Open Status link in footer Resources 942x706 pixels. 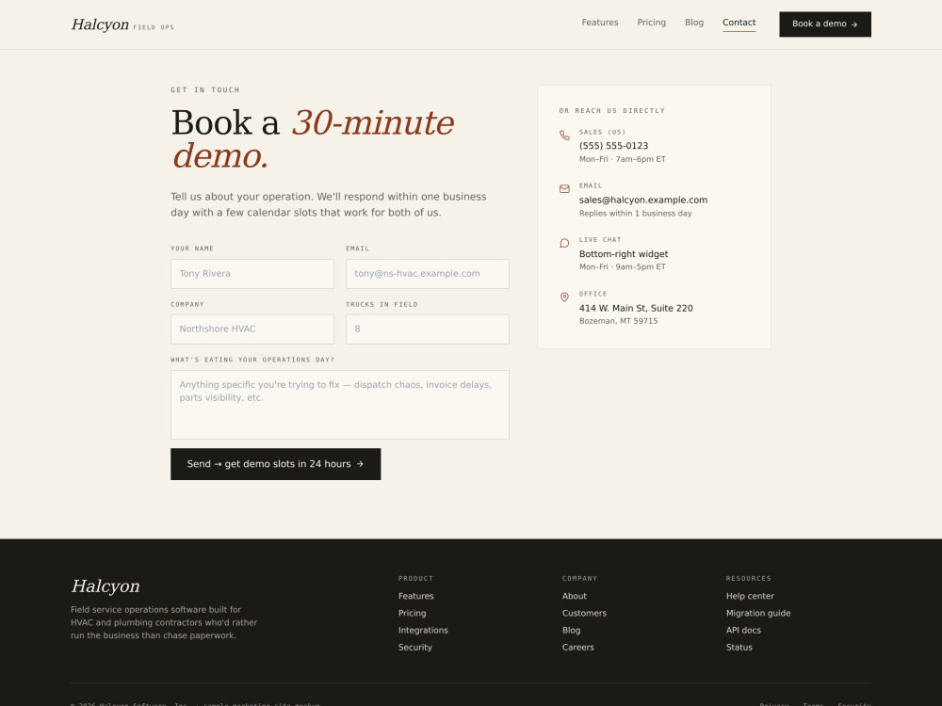[x=739, y=648]
